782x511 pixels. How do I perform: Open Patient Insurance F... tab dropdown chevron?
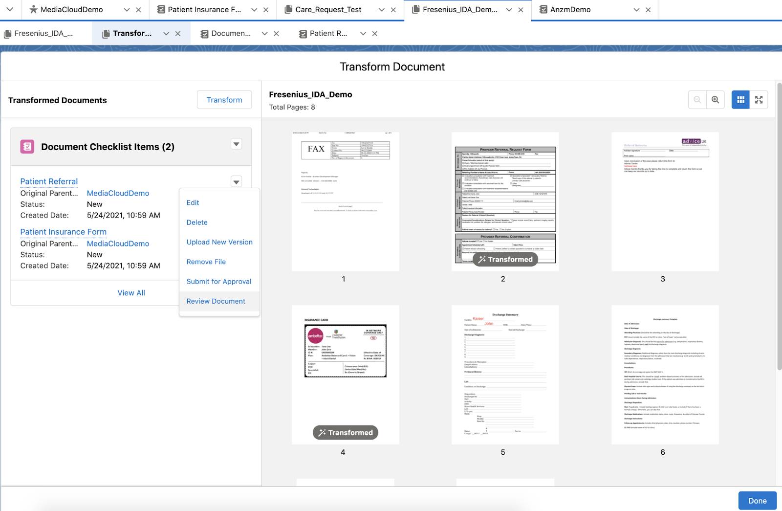click(254, 10)
